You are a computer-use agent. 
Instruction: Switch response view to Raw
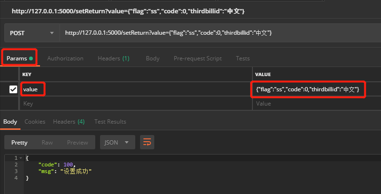point(47,142)
